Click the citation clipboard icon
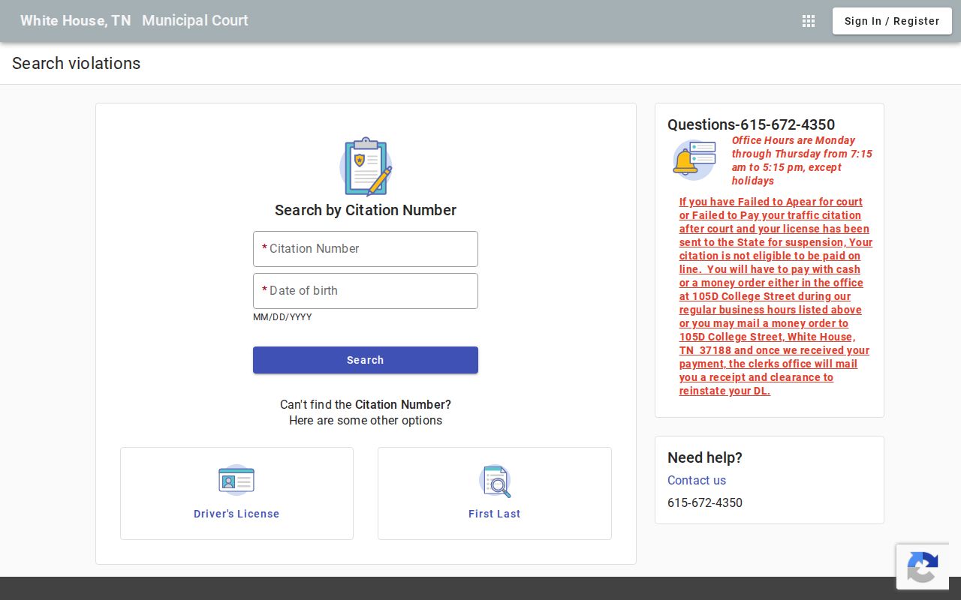Screen dimensions: 961x600 (366, 166)
